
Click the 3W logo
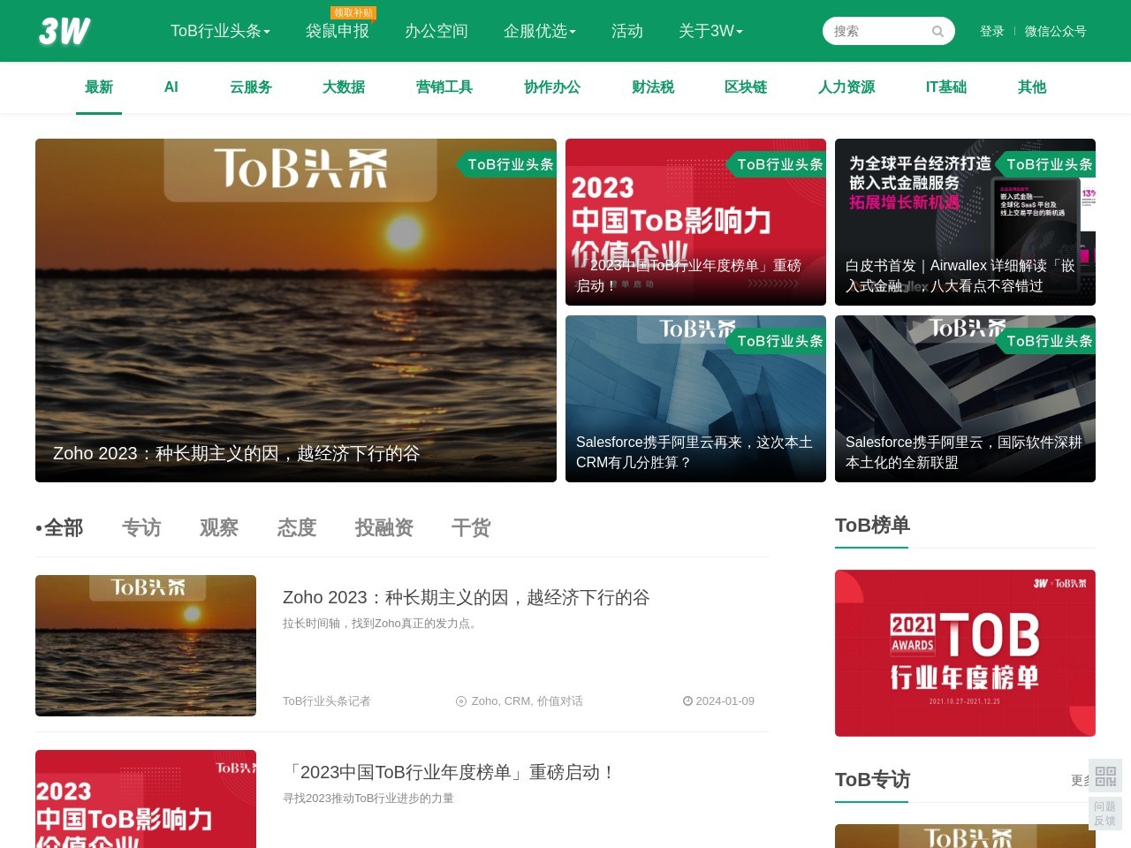(x=65, y=31)
